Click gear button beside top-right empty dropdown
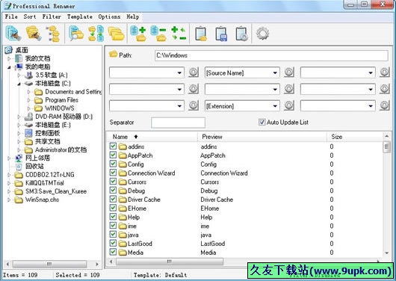This screenshot has width=396, height=281. tap(384, 72)
